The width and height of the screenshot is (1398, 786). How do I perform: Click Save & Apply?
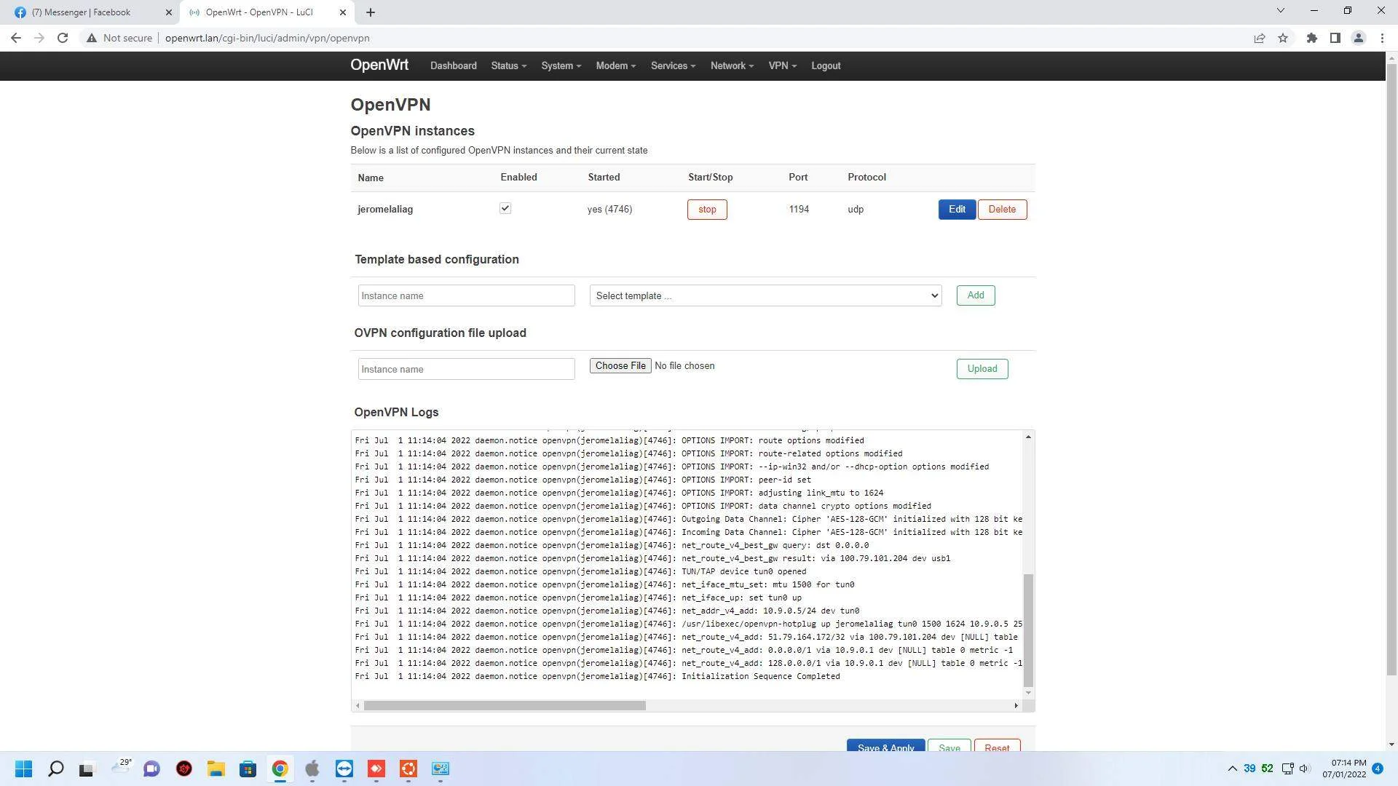click(x=885, y=747)
